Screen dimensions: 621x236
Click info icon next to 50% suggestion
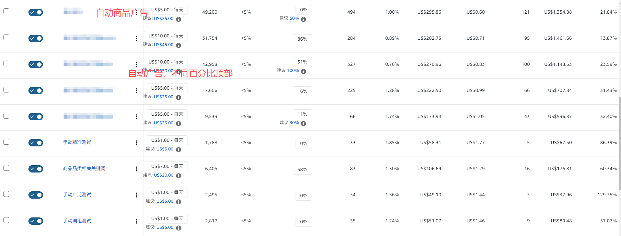click(303, 19)
